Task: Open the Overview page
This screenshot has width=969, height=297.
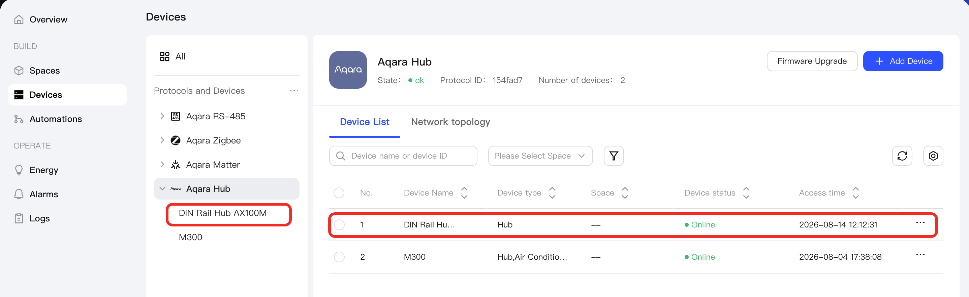Action: 41,19
